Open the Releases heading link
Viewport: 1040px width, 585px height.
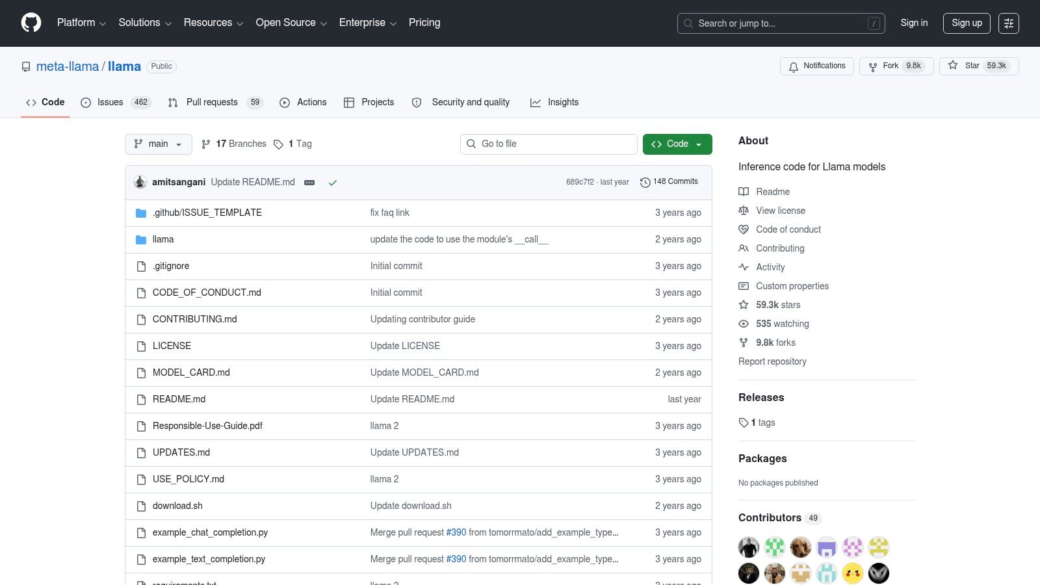click(x=761, y=398)
